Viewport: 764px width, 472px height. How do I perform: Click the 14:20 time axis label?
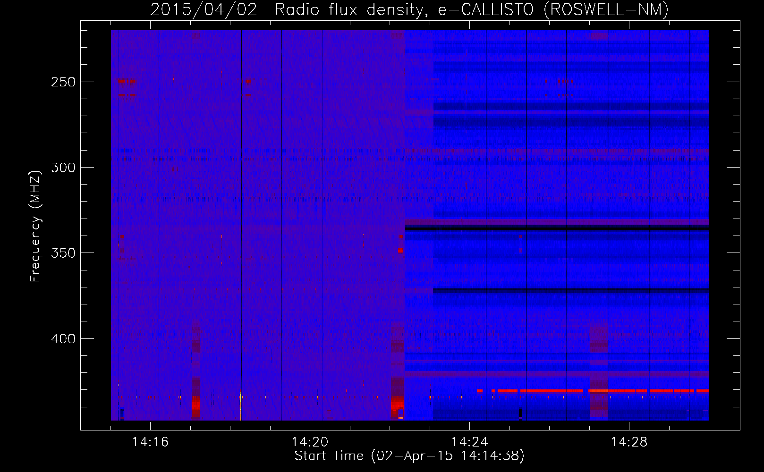click(310, 442)
